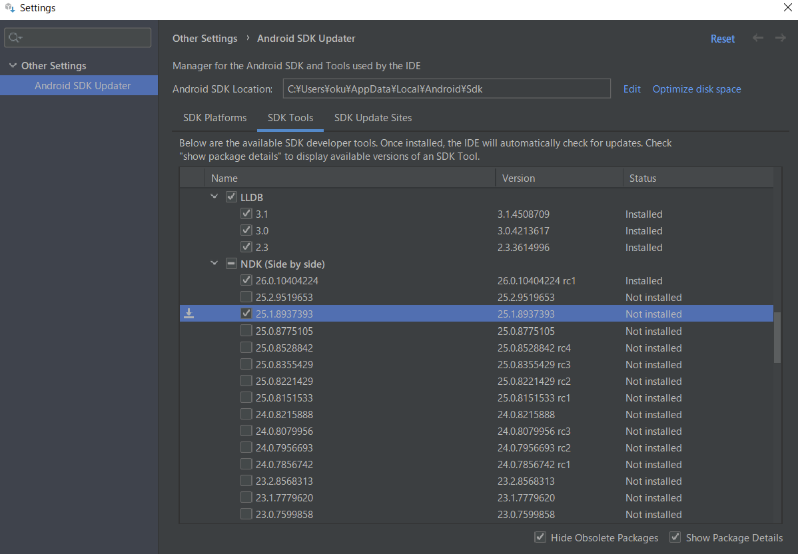Click the Settings window app icon
Screen dimensions: 798x554
point(10,7)
